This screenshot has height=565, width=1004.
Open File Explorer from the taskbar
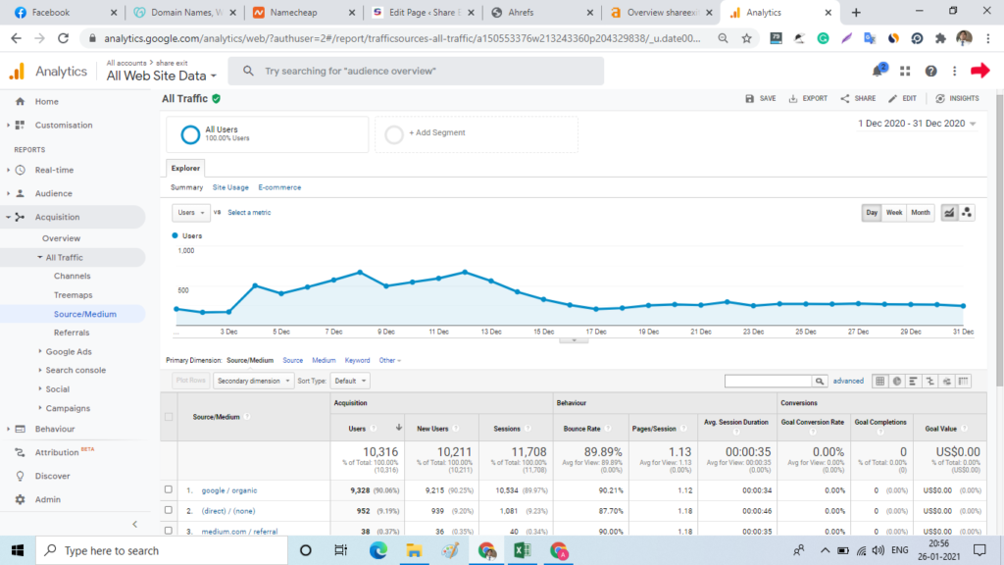(414, 550)
